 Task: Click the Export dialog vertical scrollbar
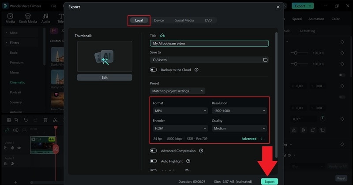pos(276,94)
